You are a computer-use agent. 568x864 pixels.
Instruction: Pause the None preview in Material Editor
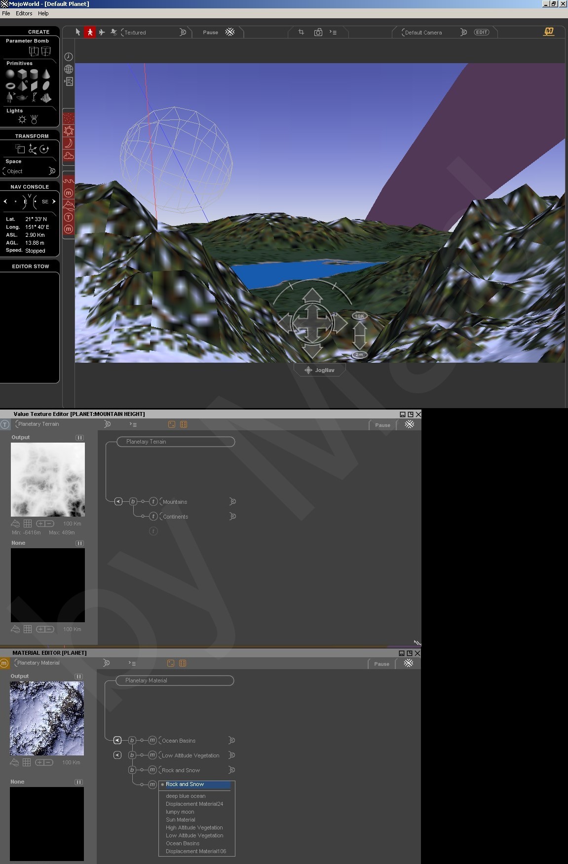(78, 782)
